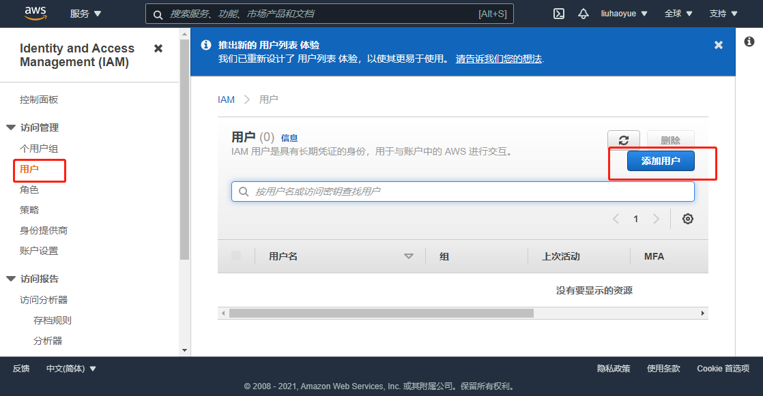
Task: Refresh the users list
Action: click(x=623, y=140)
